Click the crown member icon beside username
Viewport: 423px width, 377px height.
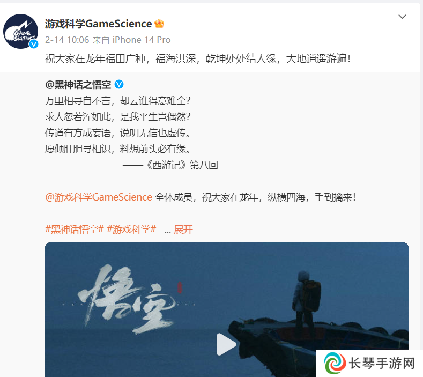pyautogui.click(x=159, y=24)
